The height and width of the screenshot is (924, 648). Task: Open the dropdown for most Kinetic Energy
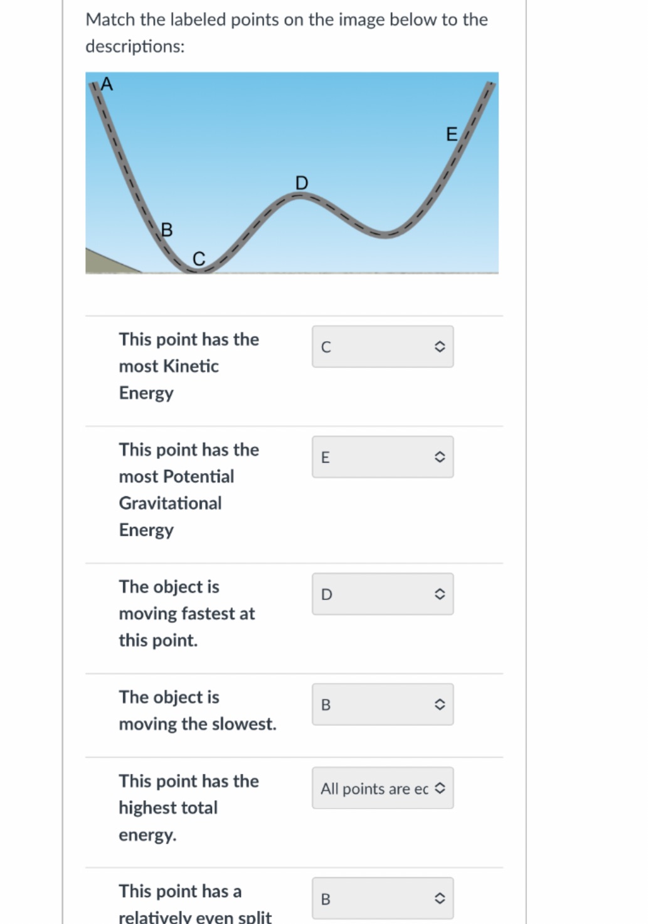[383, 346]
